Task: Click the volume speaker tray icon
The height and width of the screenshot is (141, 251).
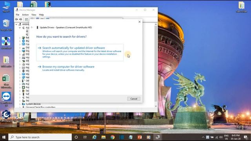Action: (x=221, y=137)
